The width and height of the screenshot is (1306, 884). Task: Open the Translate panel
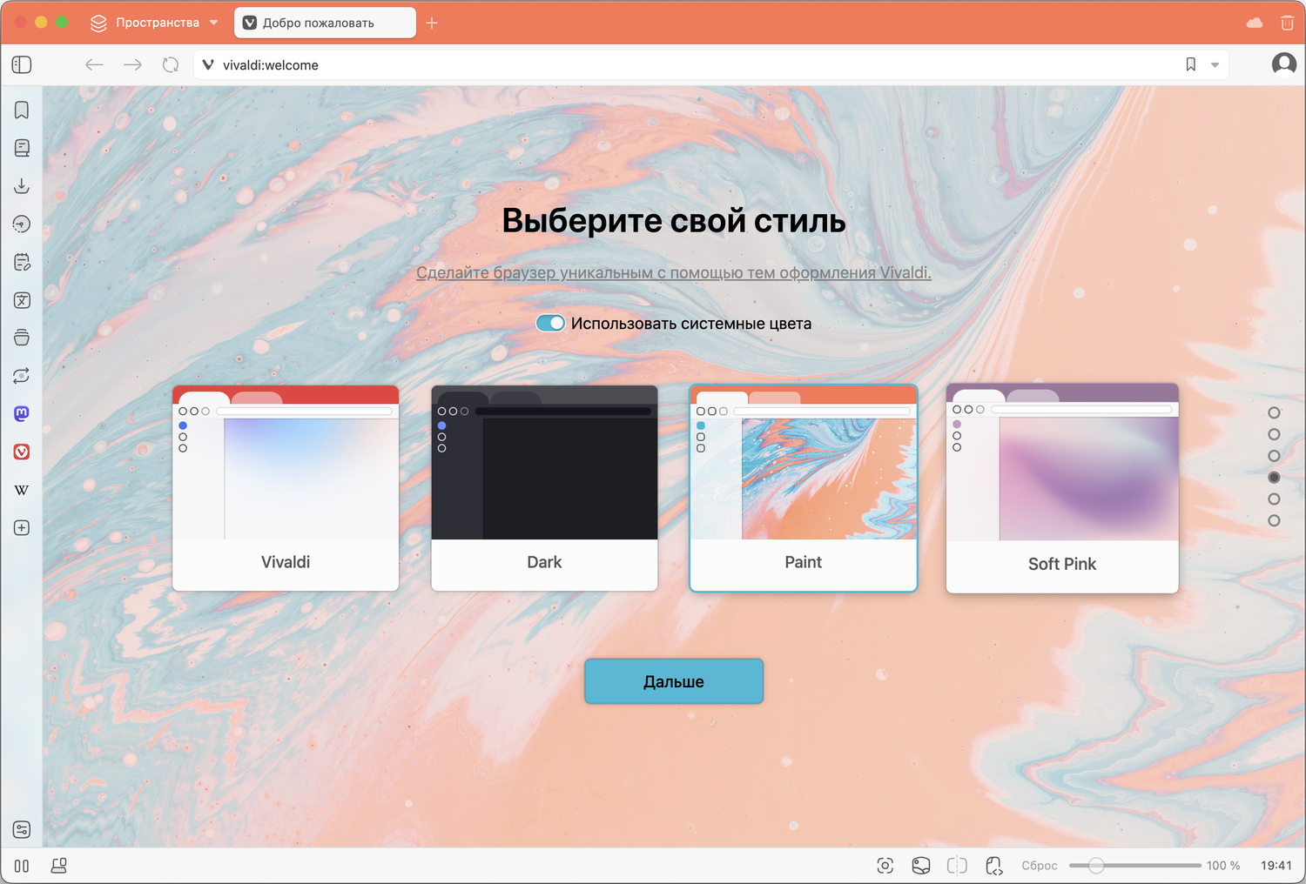pyautogui.click(x=22, y=300)
